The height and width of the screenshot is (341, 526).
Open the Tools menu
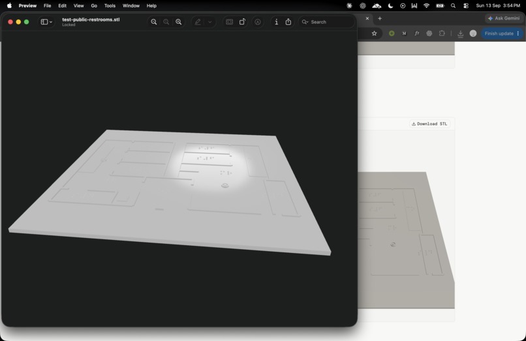(110, 6)
